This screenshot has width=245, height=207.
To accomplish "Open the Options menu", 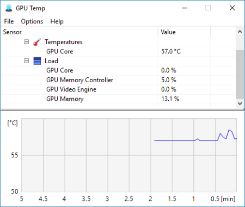I will 32,21.
